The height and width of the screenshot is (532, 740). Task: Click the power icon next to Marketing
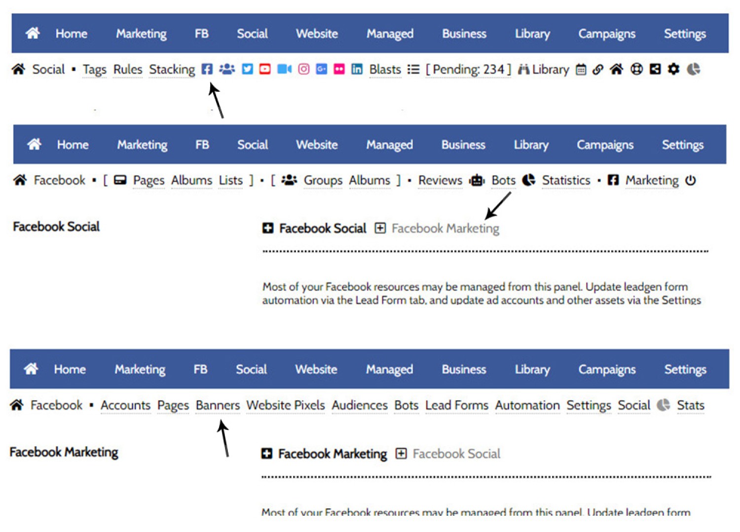click(691, 181)
